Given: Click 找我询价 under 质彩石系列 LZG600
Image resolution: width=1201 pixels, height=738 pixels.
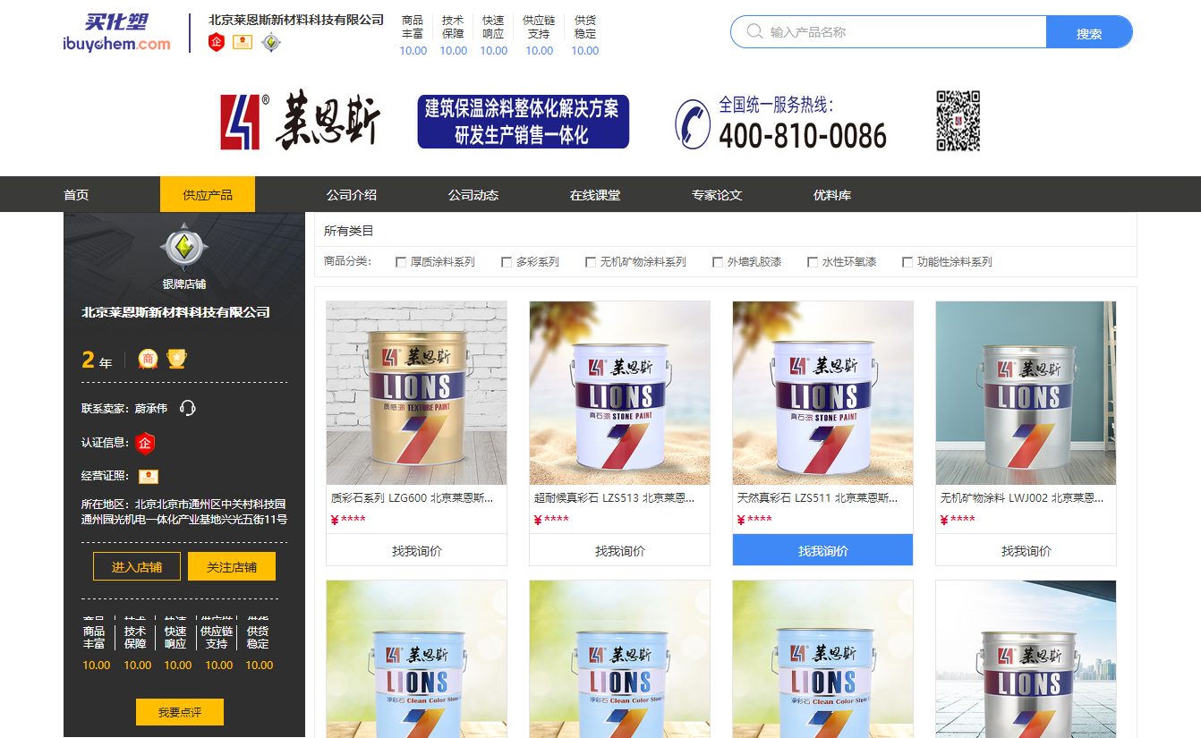Looking at the screenshot, I should 417,550.
